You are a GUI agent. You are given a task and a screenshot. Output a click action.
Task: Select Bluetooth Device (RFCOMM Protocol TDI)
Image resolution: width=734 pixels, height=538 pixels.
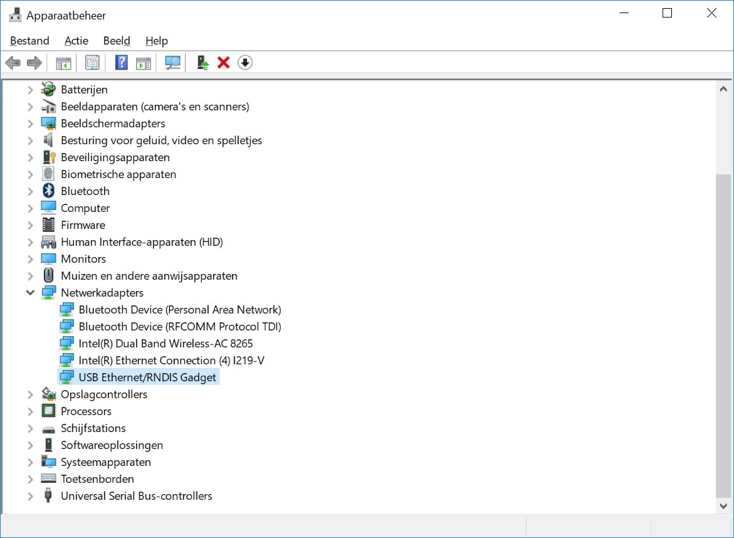tap(180, 326)
